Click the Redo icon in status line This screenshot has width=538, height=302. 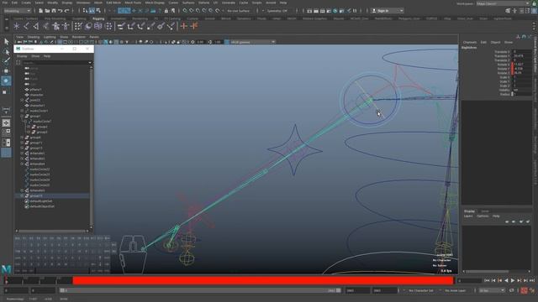point(66,11)
